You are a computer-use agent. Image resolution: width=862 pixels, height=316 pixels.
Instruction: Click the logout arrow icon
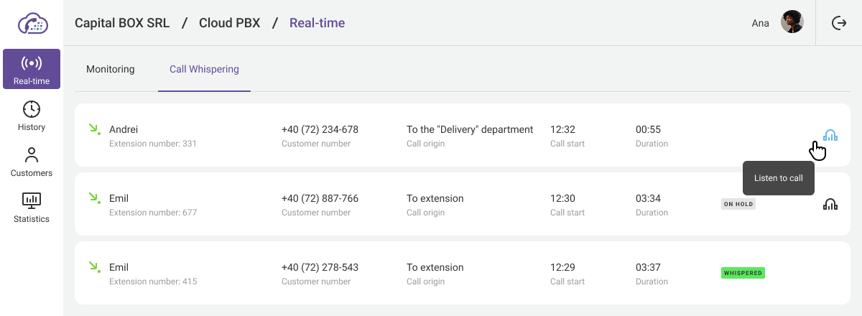839,23
